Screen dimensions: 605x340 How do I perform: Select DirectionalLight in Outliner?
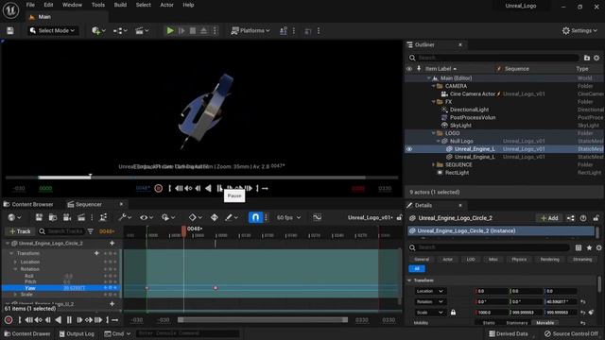[469, 110]
